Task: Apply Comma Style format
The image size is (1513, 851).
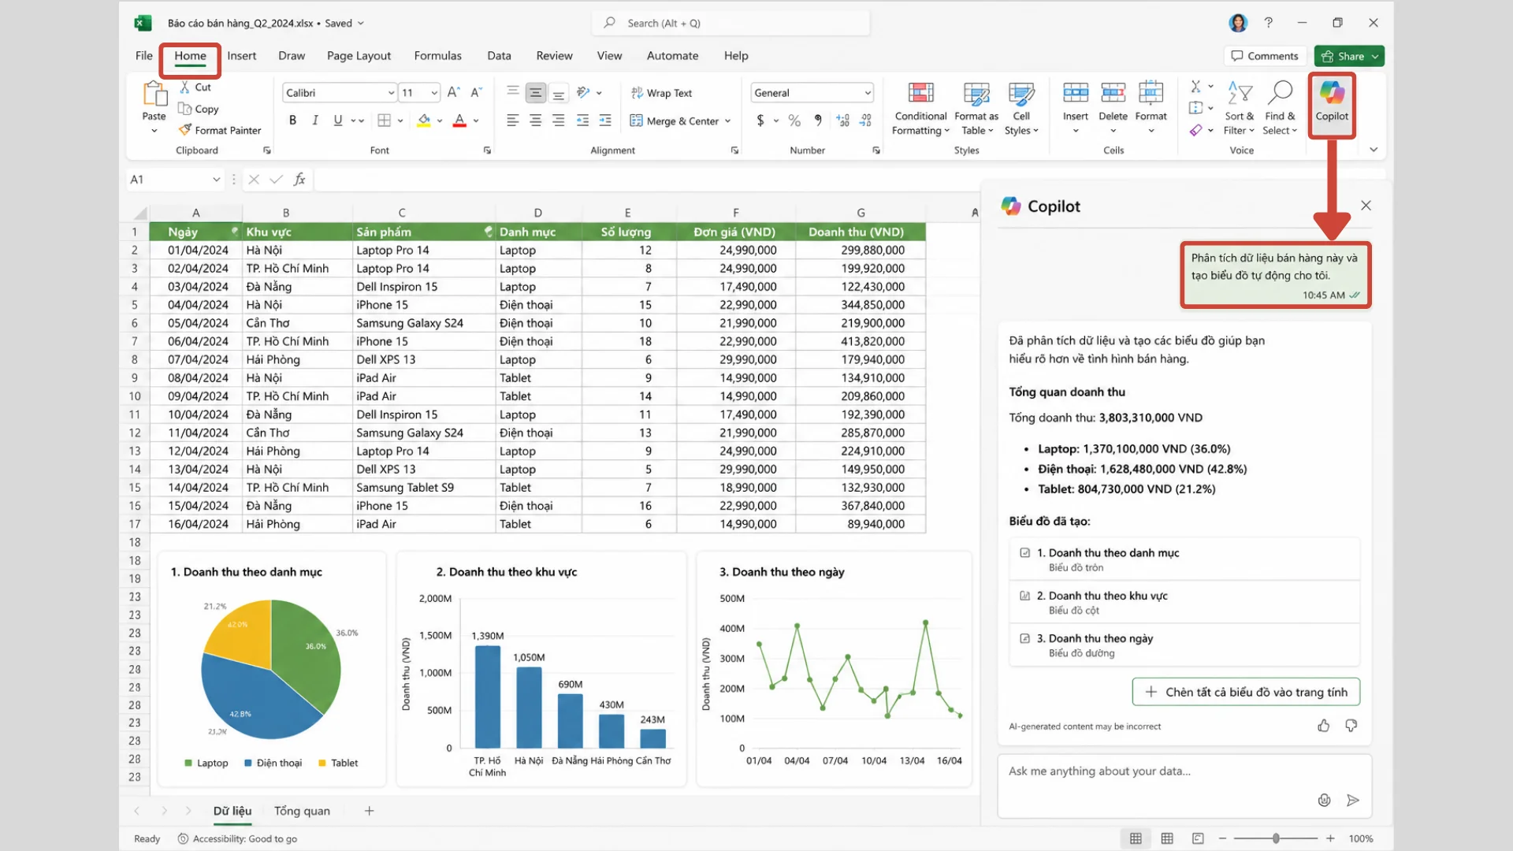Action: click(x=818, y=121)
